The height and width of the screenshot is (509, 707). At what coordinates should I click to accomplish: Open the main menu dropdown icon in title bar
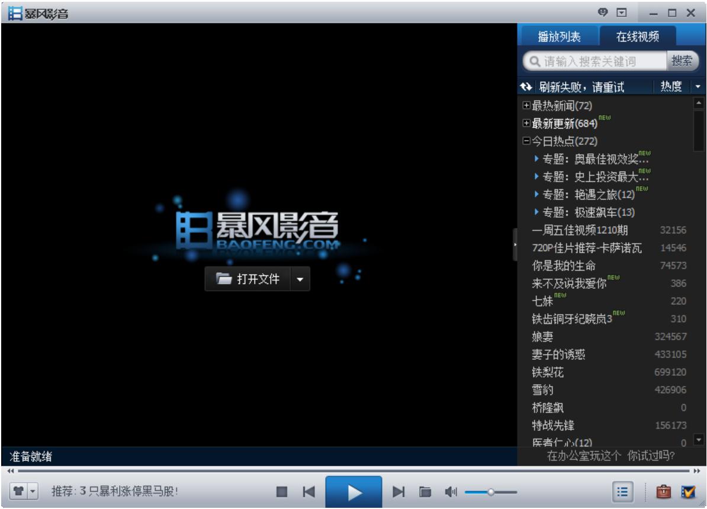[x=621, y=12]
